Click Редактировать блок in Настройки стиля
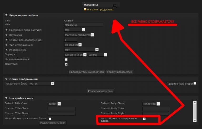The width and height of the screenshot is (202, 129). click(x=53, y=123)
